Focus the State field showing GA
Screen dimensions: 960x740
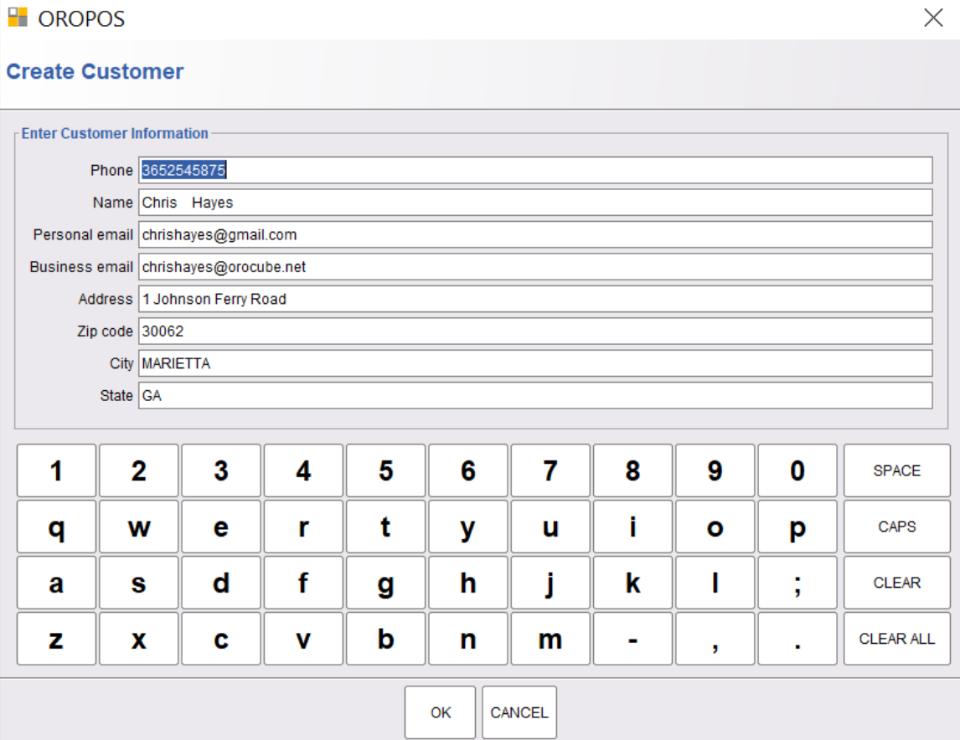(x=535, y=396)
